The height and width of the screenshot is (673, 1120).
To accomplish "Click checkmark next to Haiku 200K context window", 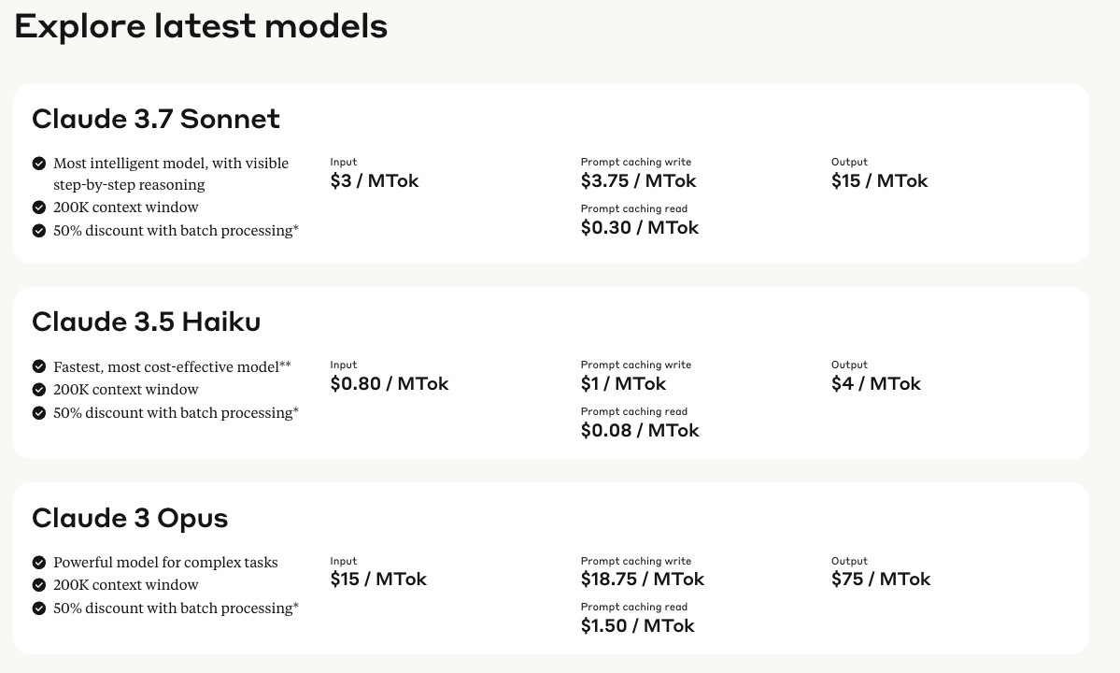I will [39, 390].
